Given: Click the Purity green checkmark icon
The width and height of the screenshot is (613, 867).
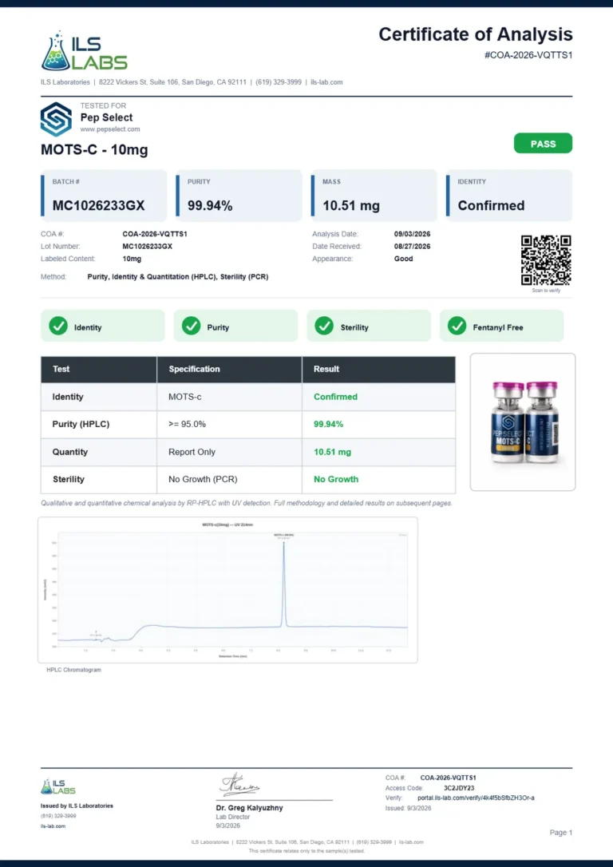Looking at the screenshot, I should 192,327.
